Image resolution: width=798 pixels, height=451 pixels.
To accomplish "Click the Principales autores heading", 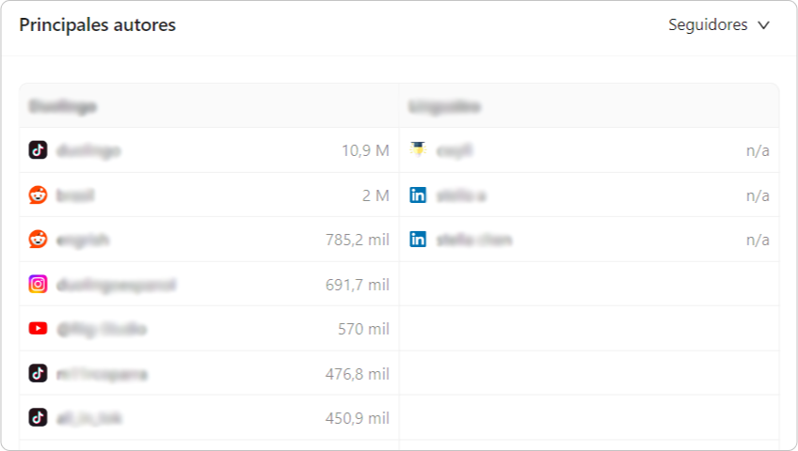I will (x=98, y=24).
